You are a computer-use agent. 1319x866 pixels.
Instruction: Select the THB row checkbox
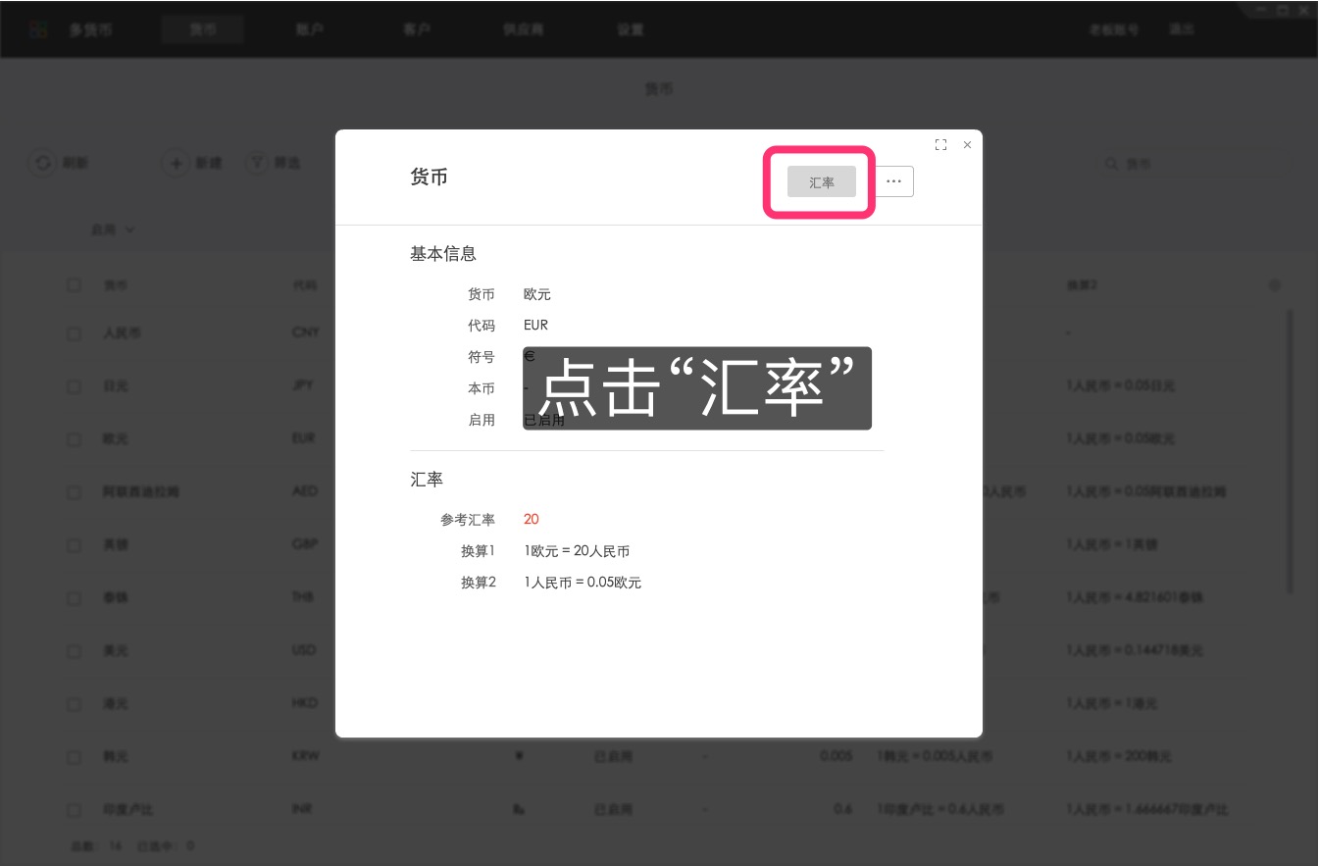click(75, 598)
